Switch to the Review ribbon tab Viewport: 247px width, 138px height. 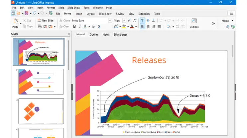click(120, 14)
